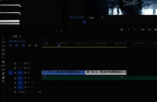
Task: Select the Track Select Forward tool
Action: [3, 42]
